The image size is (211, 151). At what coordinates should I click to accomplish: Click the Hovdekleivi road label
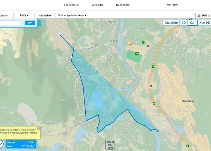pos(168,42)
